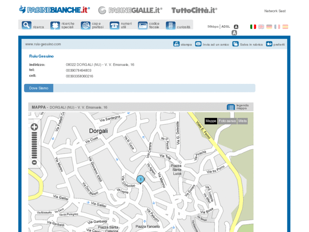Viewport: 309px width, 232px height.
Task: Click the Dorgali town label on map
Action: [98, 131]
